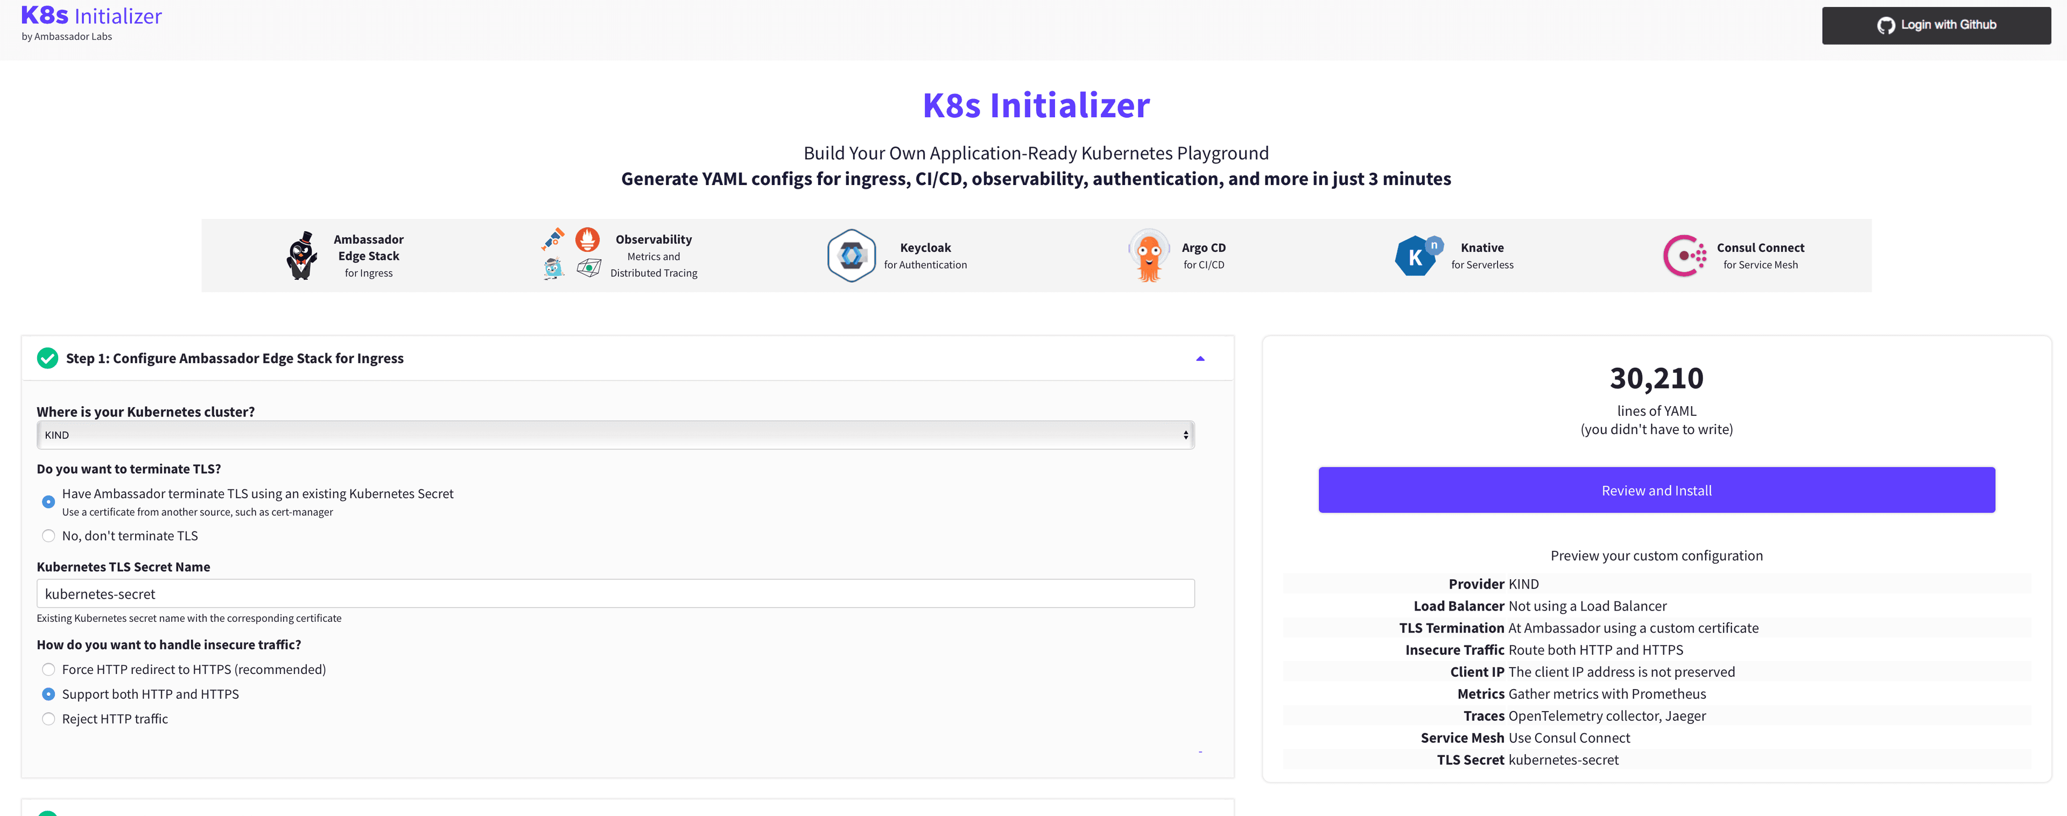The height and width of the screenshot is (816, 2067).
Task: Click the Kubernetes TLS Secret Name field
Action: pos(615,594)
